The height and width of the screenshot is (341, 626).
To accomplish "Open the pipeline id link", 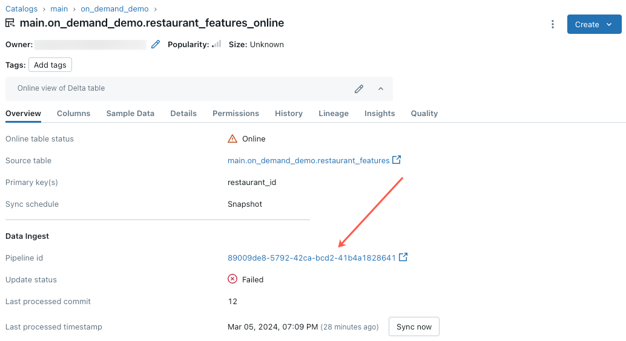I will pyautogui.click(x=311, y=258).
